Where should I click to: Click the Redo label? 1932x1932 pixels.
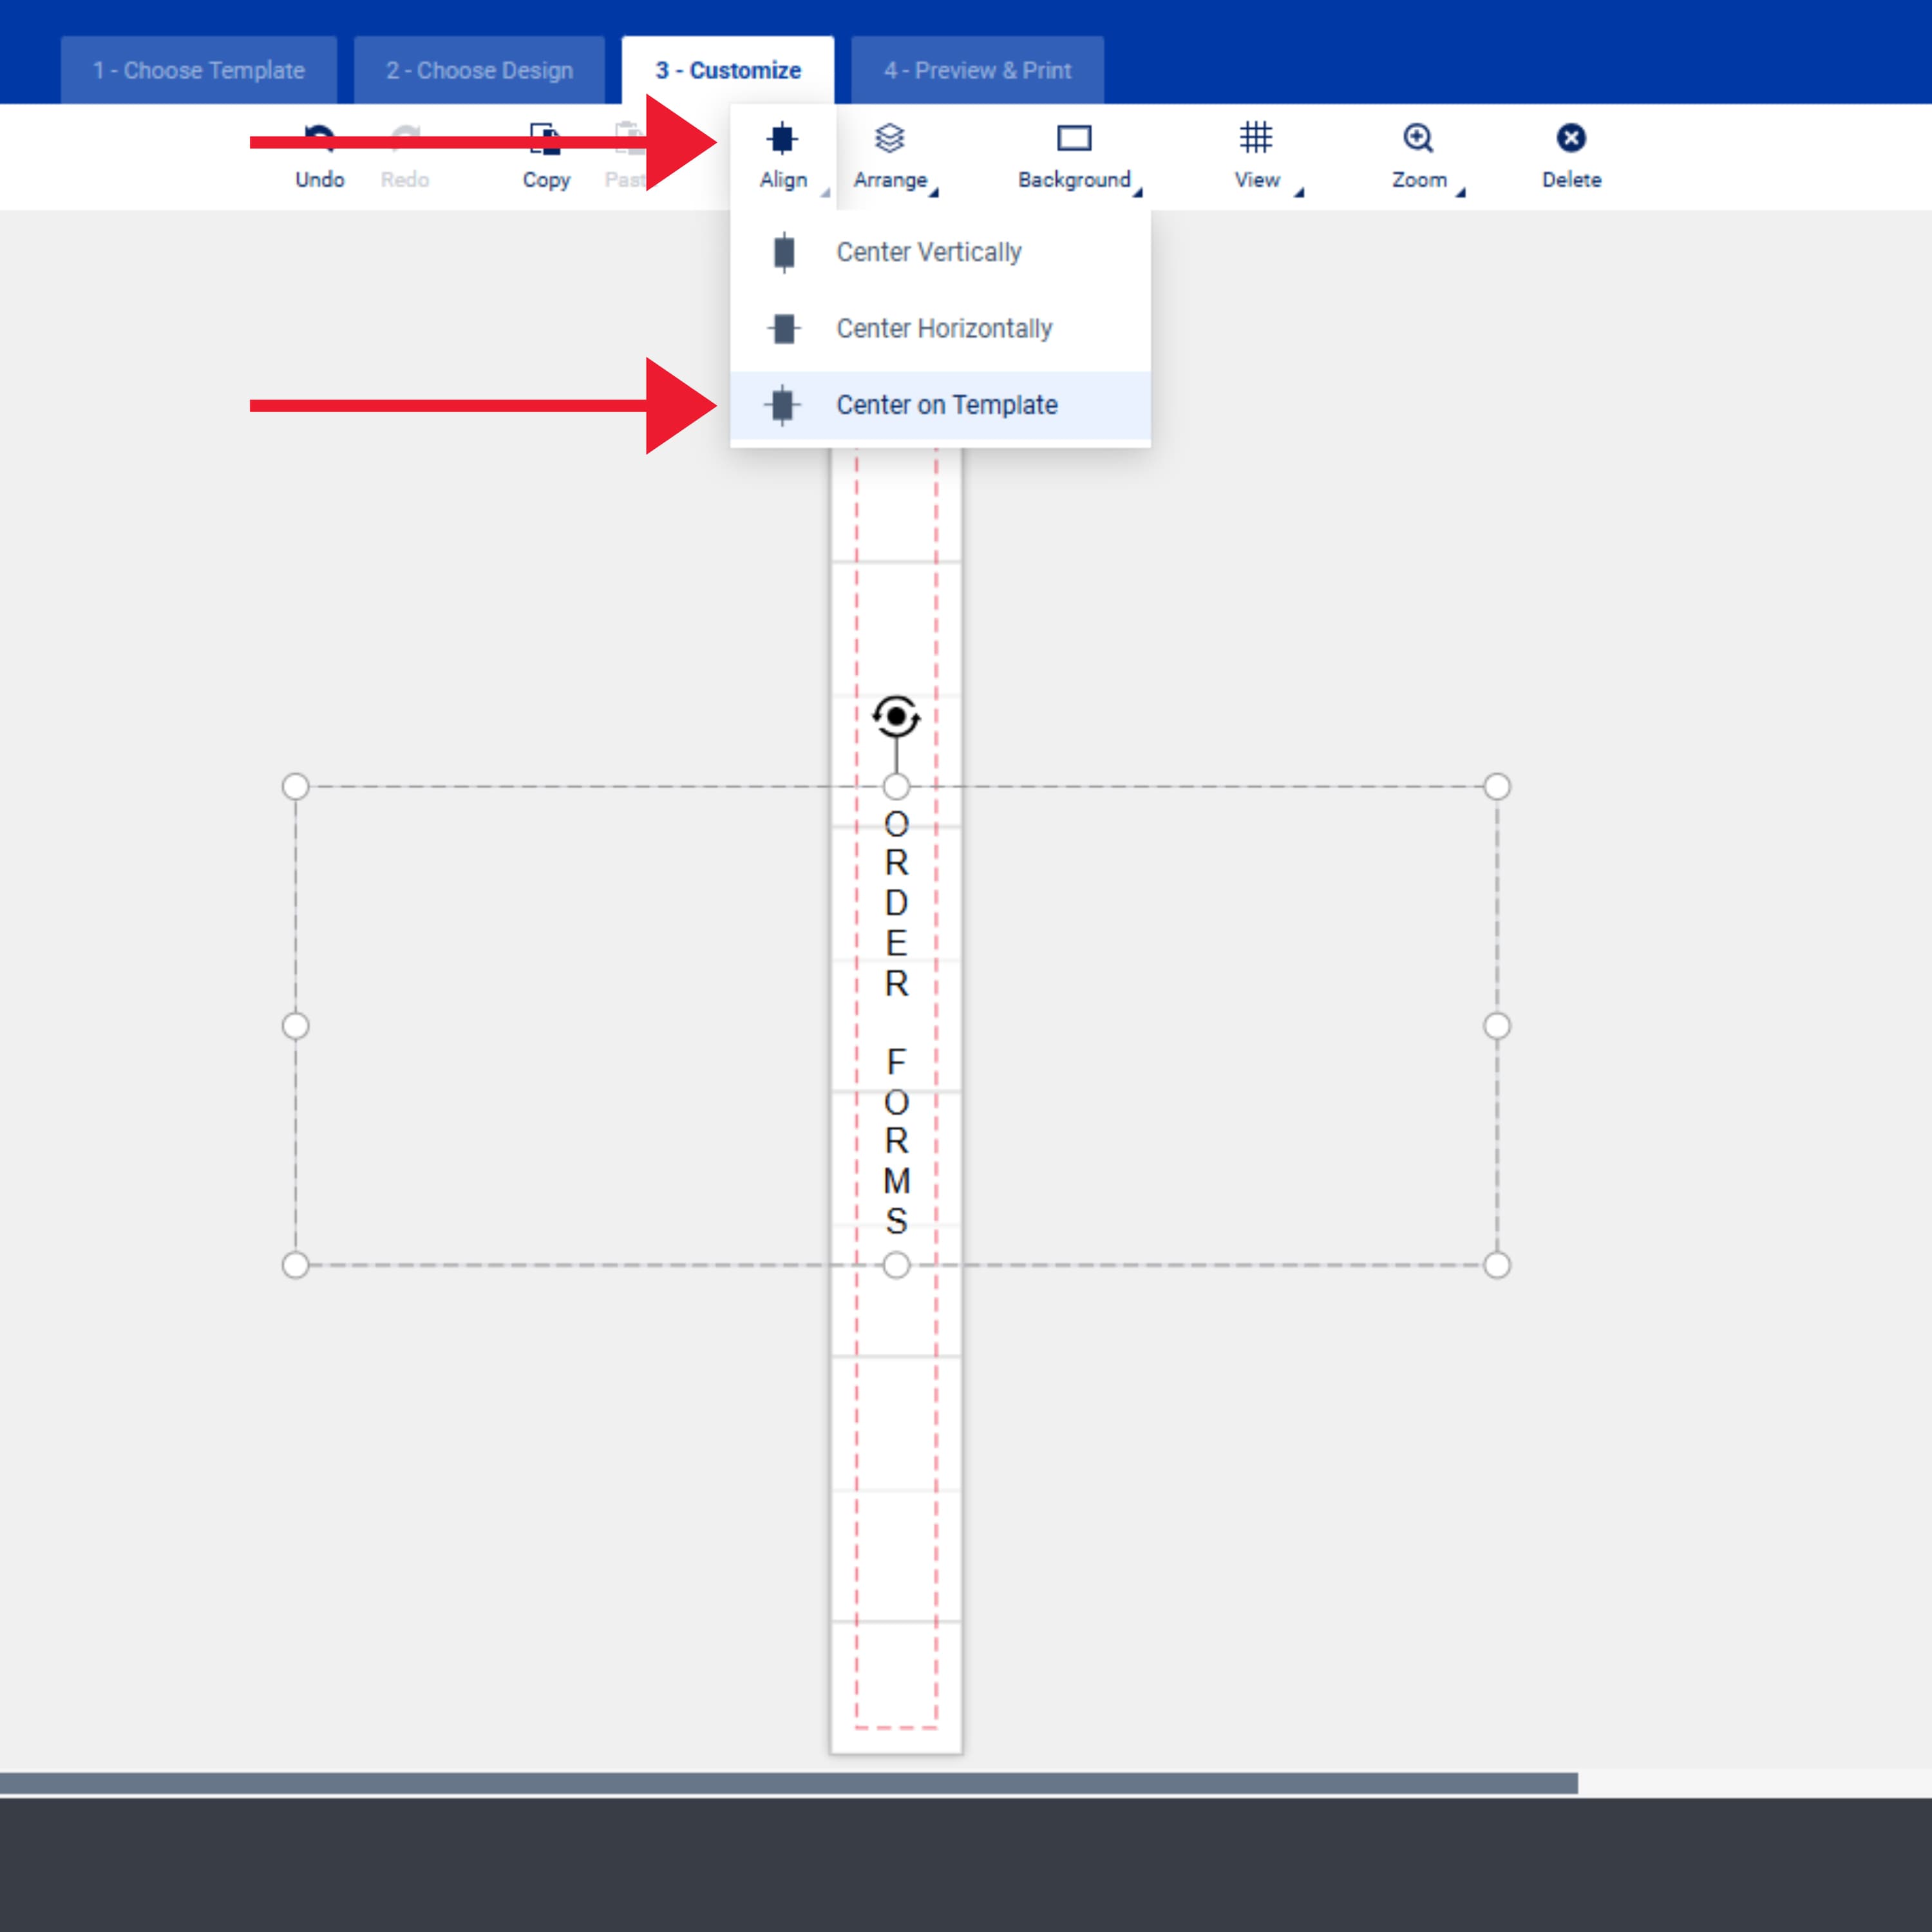[405, 180]
